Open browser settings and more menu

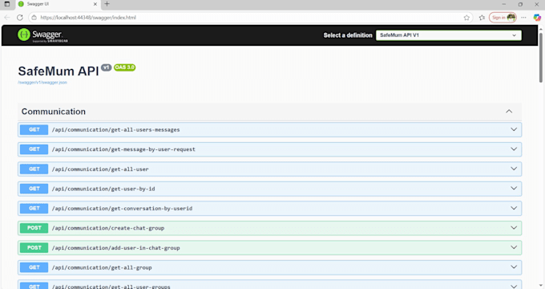point(523,18)
